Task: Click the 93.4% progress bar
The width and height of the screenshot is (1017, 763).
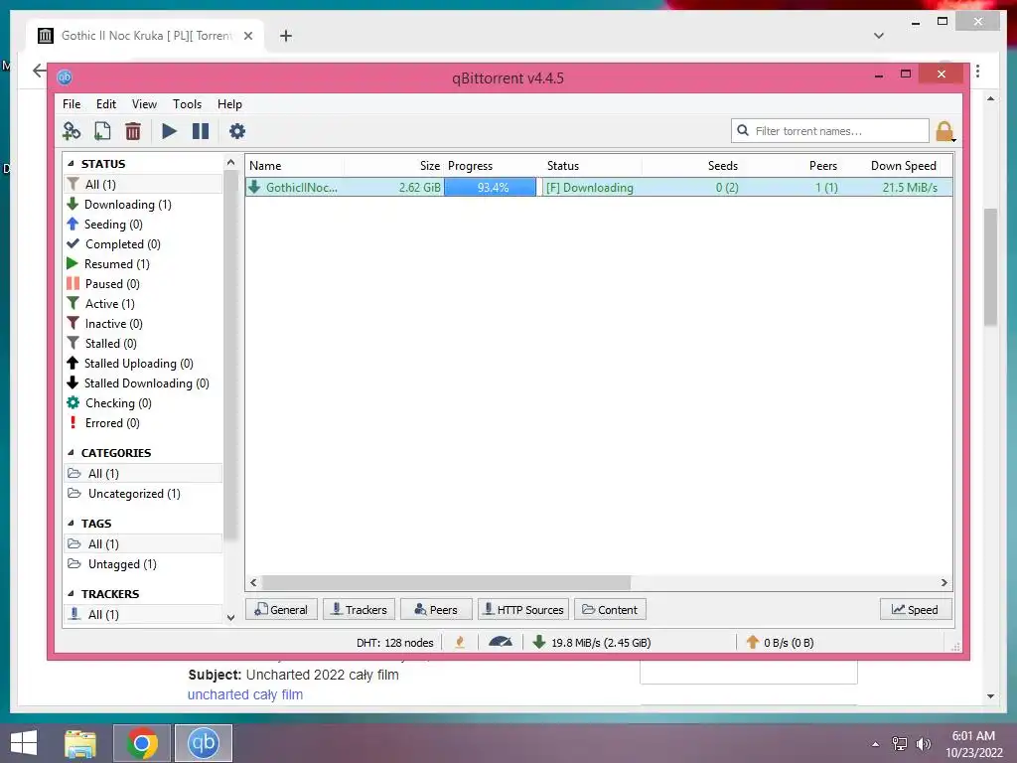Action: (491, 188)
